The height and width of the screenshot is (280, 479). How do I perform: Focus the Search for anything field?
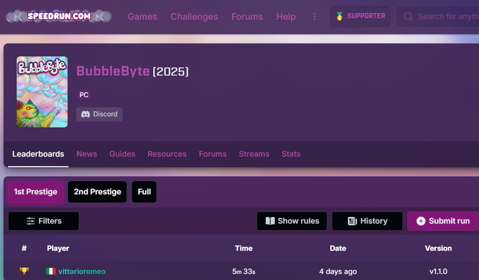[438, 17]
